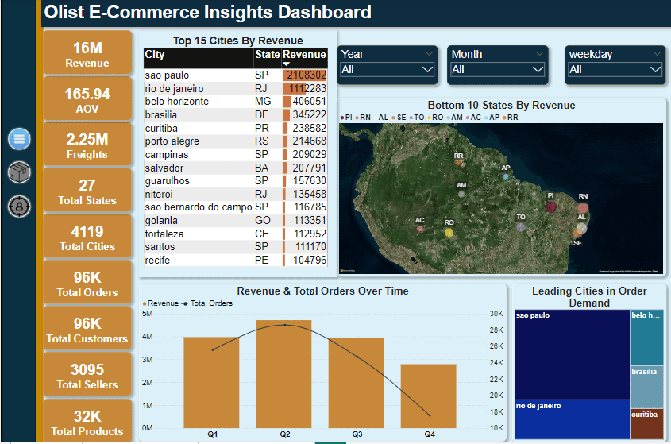
Task: Collapse the Year slicer header chevron
Action: click(x=430, y=54)
